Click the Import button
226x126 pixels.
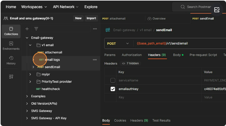pyautogui.click(x=91, y=18)
